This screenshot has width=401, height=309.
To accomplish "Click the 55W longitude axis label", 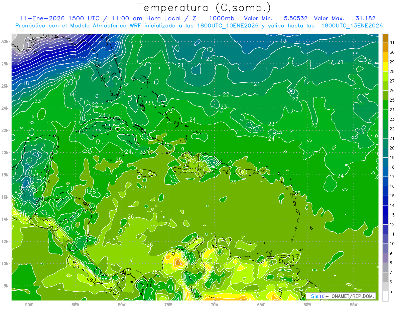I will point(354,305).
